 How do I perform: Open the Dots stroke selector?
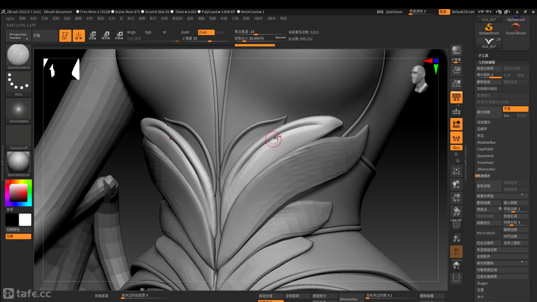click(18, 84)
